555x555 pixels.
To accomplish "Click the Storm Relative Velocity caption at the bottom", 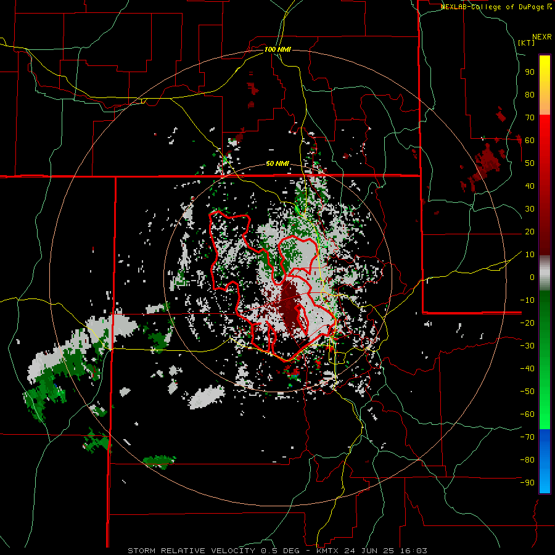I will click(277, 551).
